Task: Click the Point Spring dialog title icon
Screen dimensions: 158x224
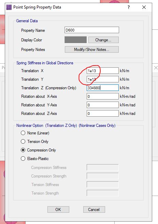Action: tap(9, 7)
